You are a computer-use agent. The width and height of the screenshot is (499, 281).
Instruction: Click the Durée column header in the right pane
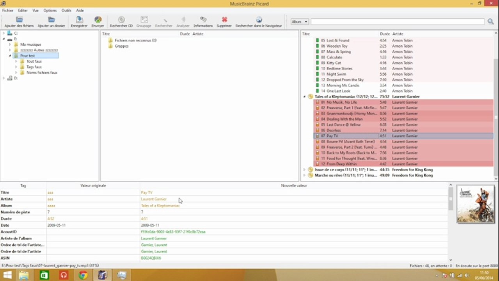(x=385, y=34)
